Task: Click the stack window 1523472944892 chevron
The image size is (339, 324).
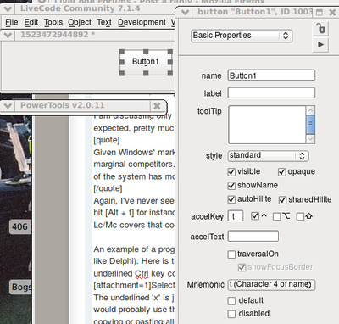Action: pos(8,35)
